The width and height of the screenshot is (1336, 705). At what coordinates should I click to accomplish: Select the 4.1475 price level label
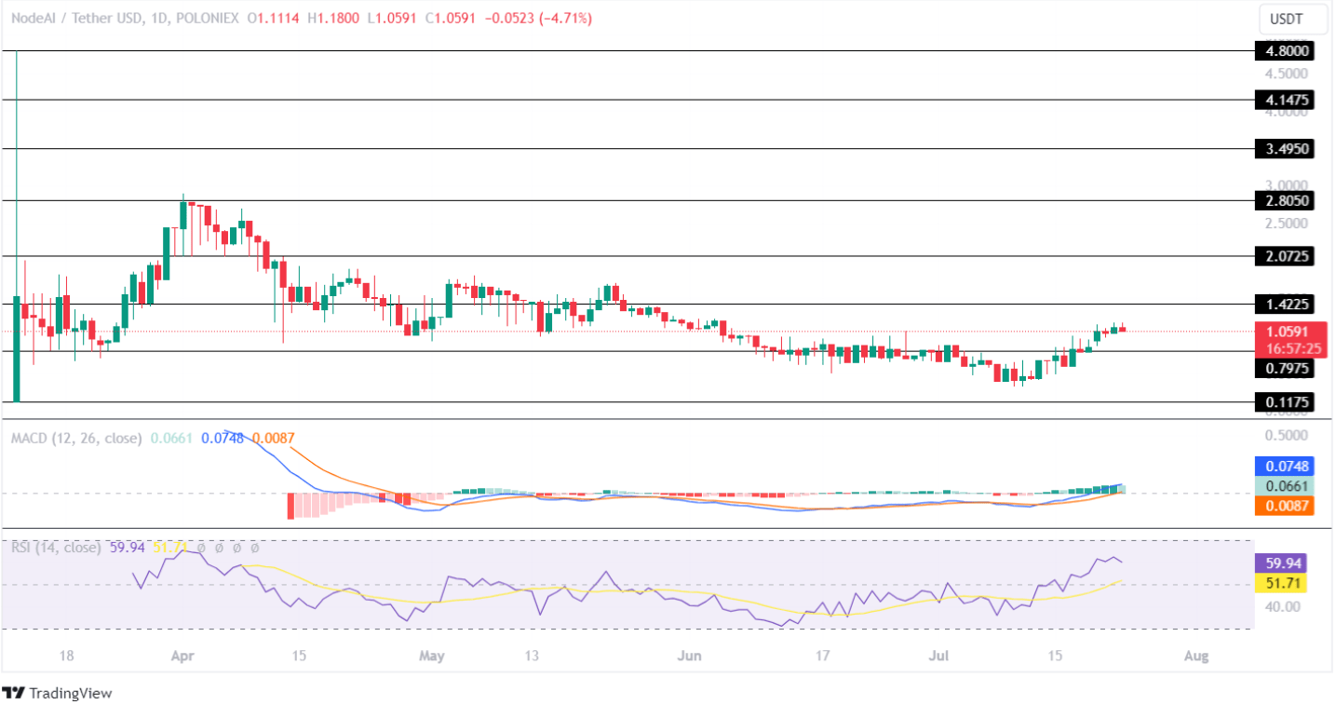1284,100
